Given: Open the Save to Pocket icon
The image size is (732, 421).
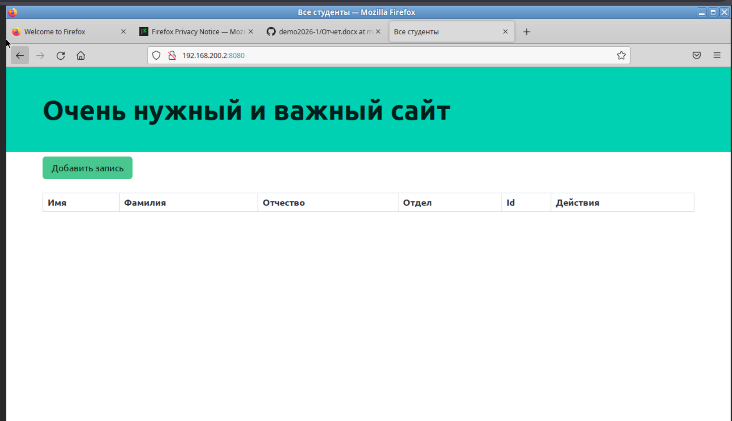Looking at the screenshot, I should 696,56.
